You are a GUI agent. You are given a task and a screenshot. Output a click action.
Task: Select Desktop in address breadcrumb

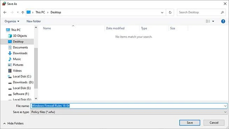[x=56, y=12]
